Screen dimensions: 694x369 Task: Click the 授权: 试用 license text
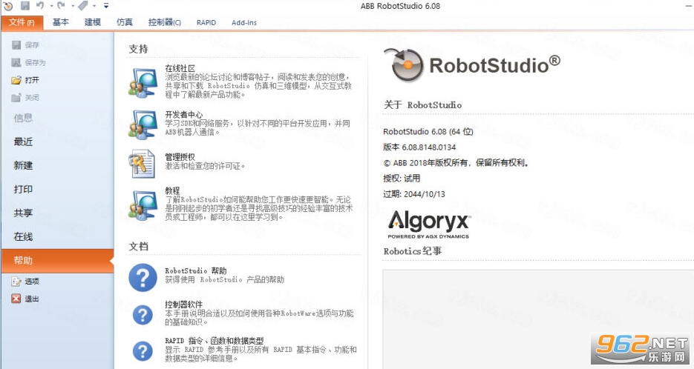(x=402, y=179)
